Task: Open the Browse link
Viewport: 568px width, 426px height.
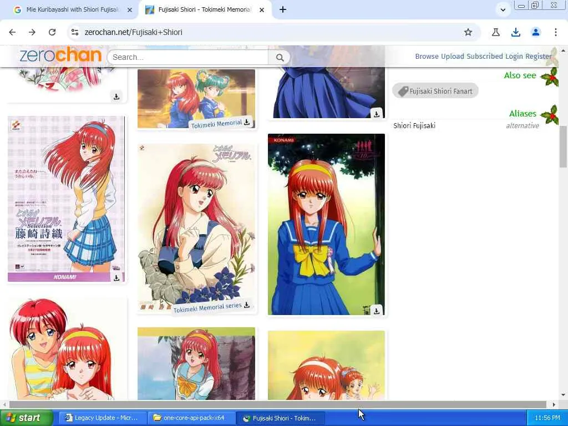Action: click(427, 56)
